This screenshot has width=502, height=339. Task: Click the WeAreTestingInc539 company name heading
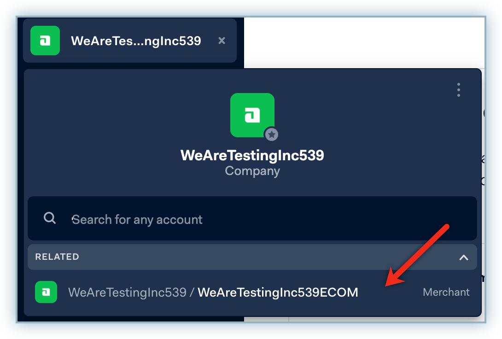(x=252, y=155)
